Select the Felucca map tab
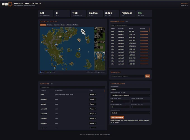190x140 pixels. coord(43,25)
